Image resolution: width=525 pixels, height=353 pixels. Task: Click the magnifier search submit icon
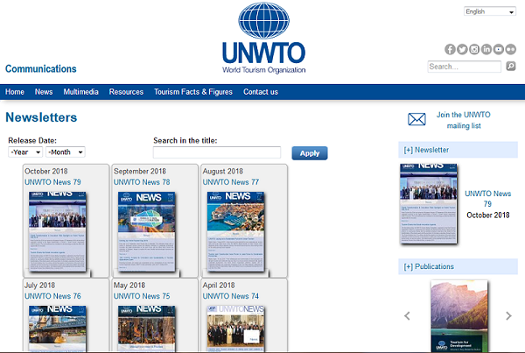coord(511,66)
